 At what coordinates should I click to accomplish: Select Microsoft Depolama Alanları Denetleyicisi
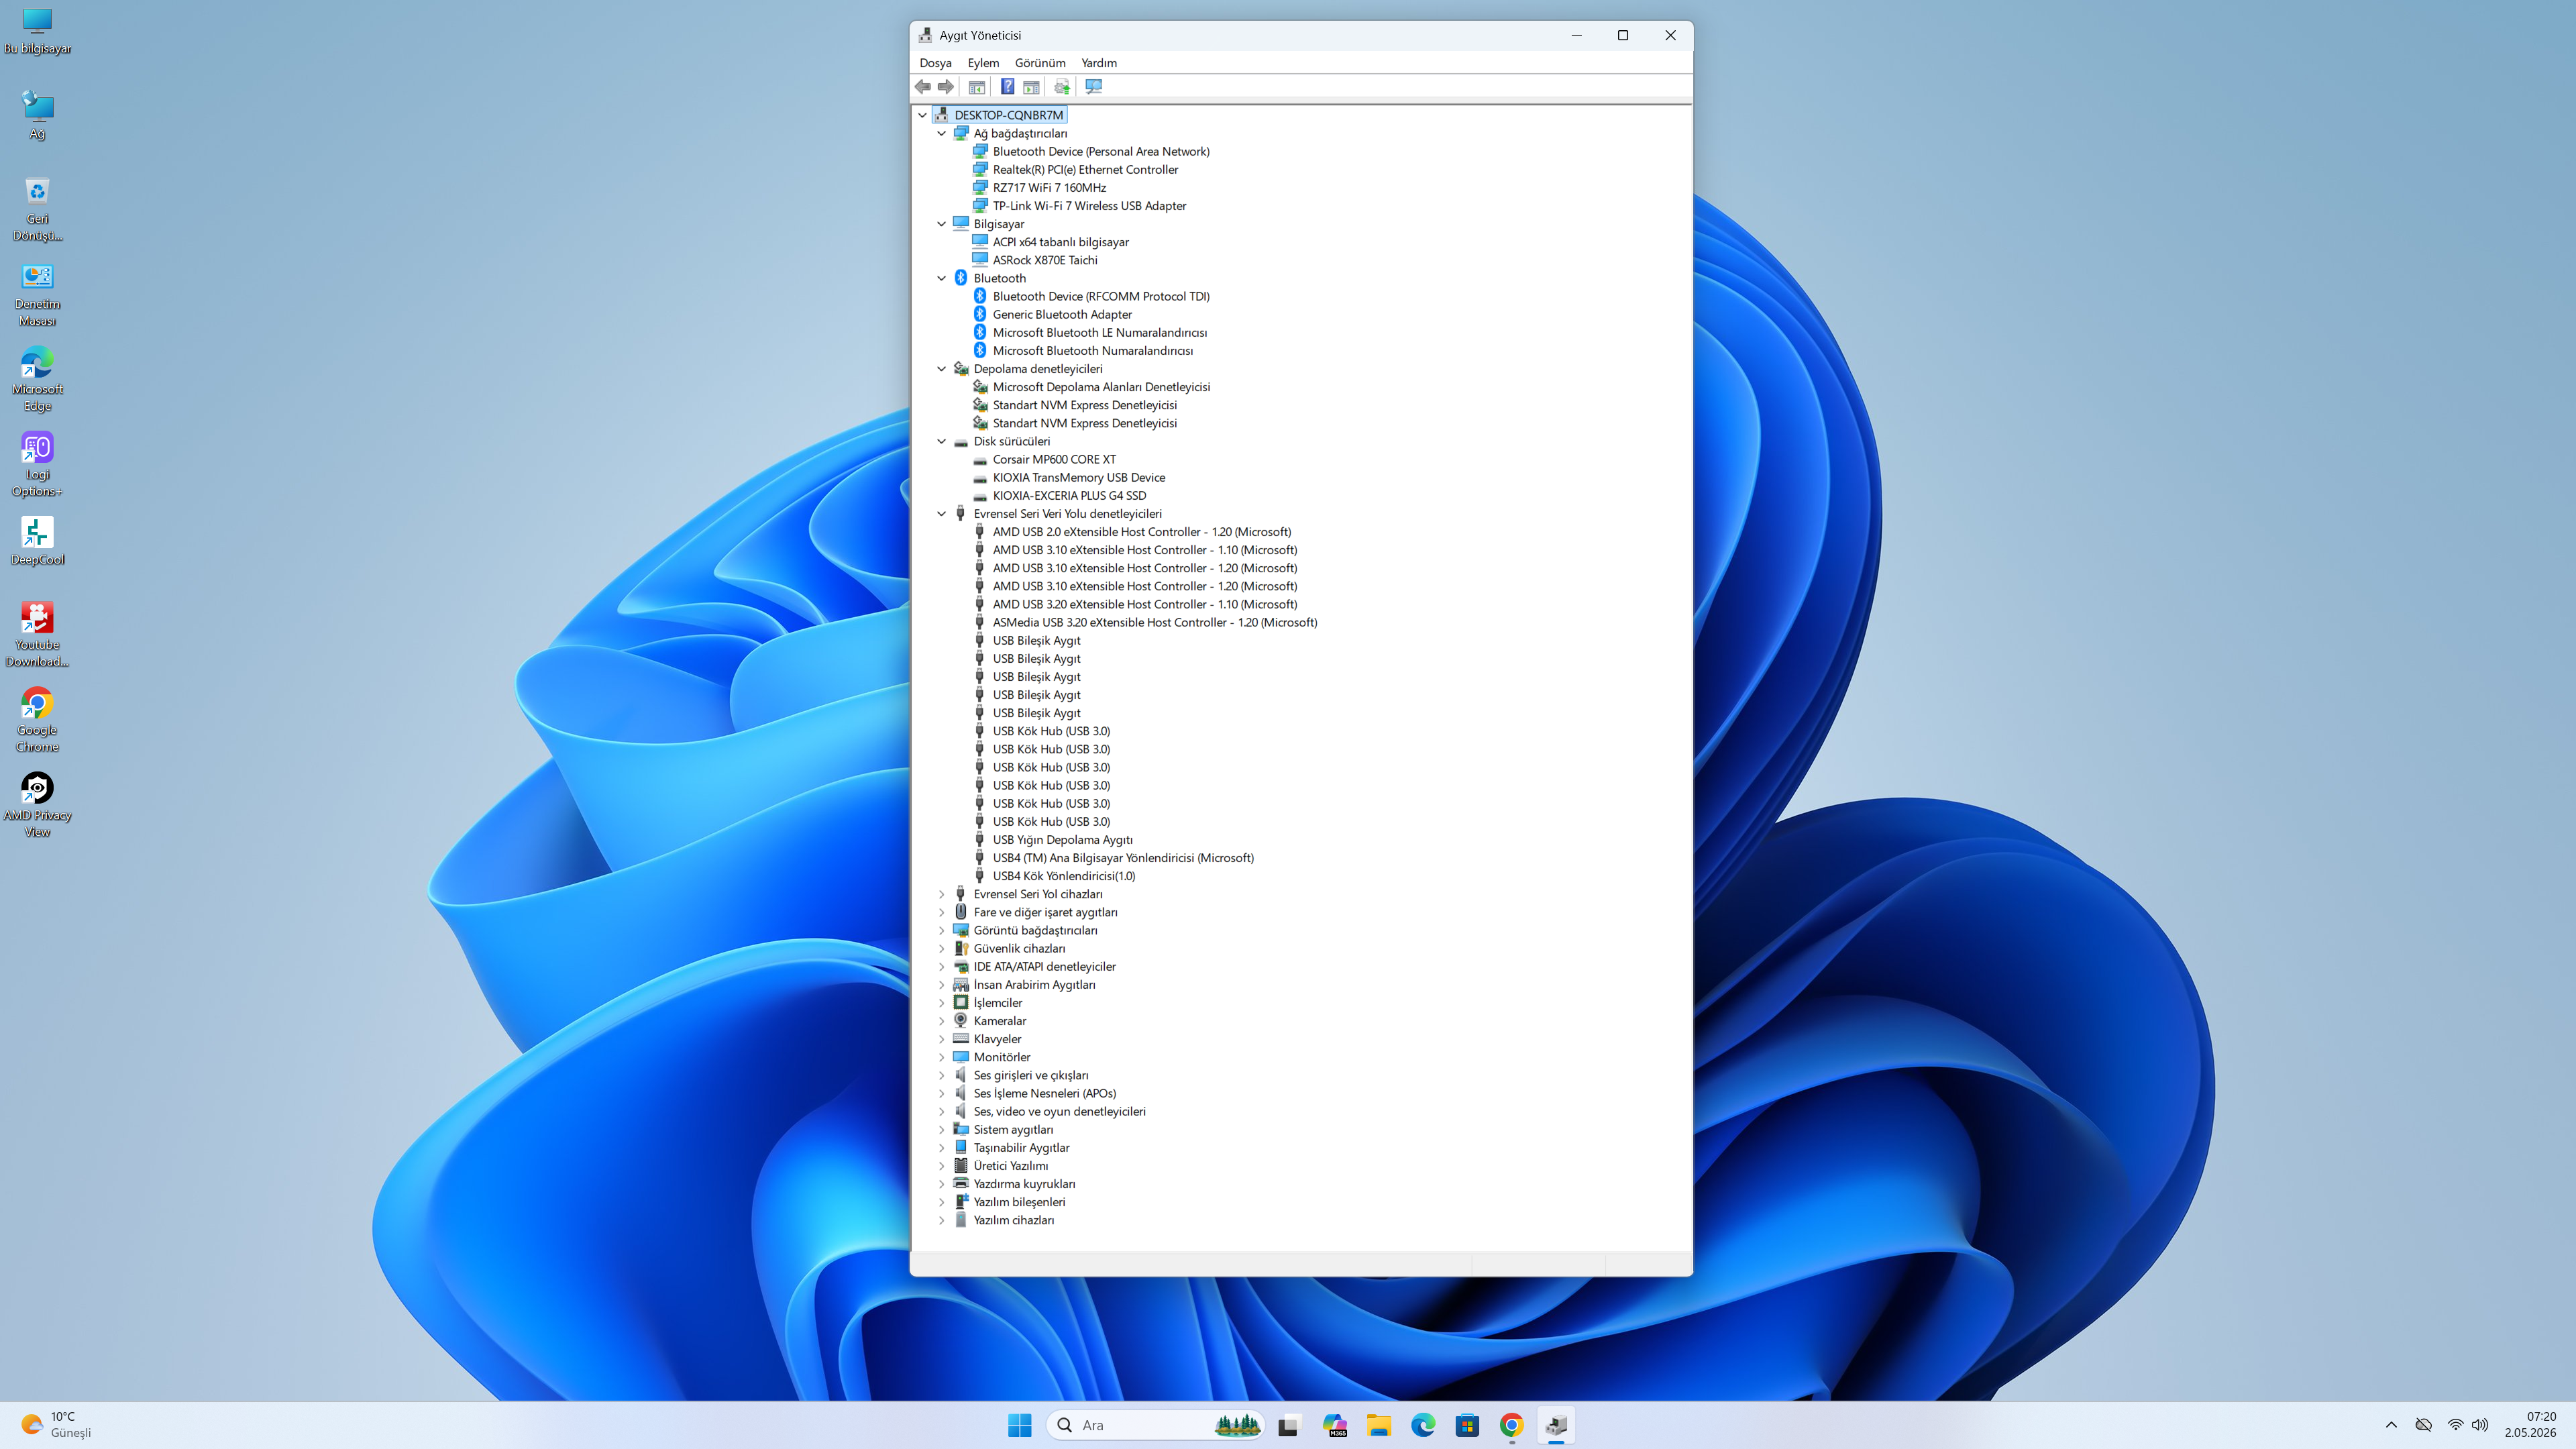1101,387
